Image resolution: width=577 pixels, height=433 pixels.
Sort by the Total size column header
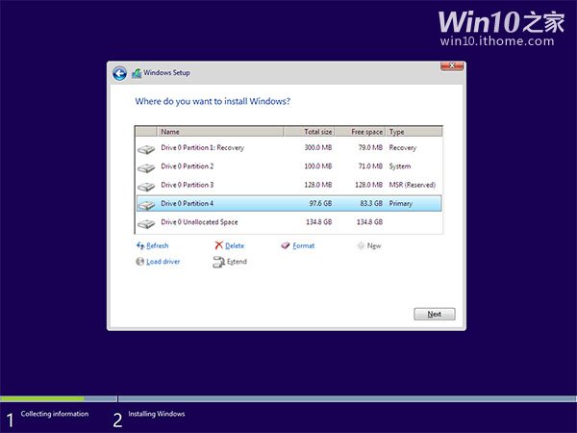pos(309,132)
